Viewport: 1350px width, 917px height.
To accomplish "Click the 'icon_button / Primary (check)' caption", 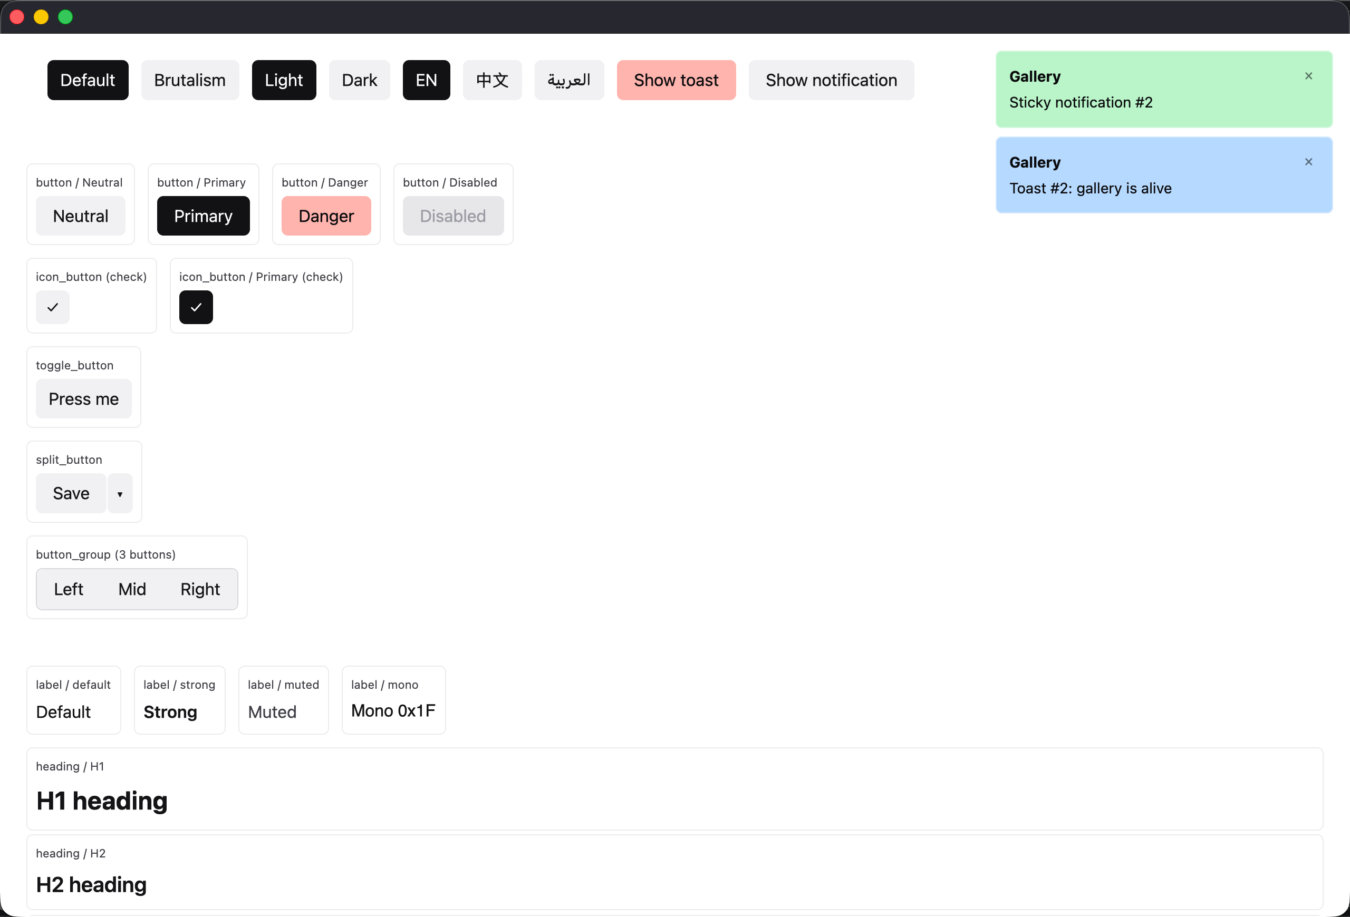I will point(261,277).
